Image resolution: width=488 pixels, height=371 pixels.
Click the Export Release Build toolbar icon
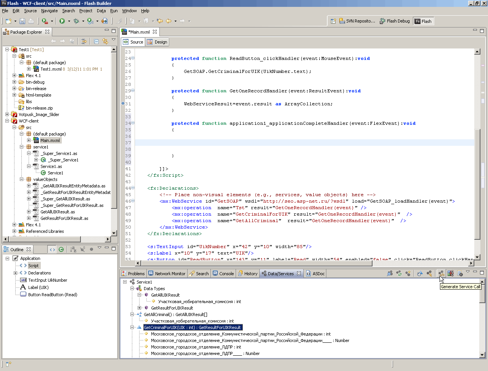point(104,21)
